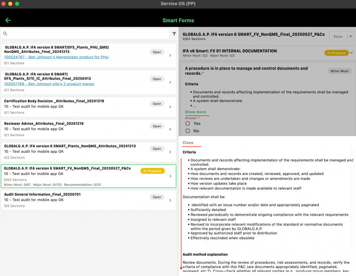Select the Yes radio button
The image size is (356, 276).
188,123
